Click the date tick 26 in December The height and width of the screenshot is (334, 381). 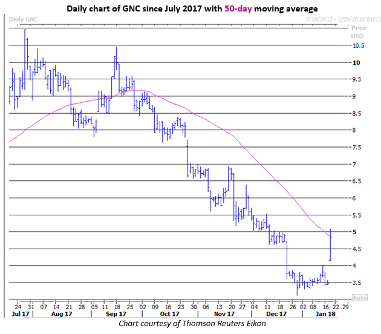click(x=293, y=307)
